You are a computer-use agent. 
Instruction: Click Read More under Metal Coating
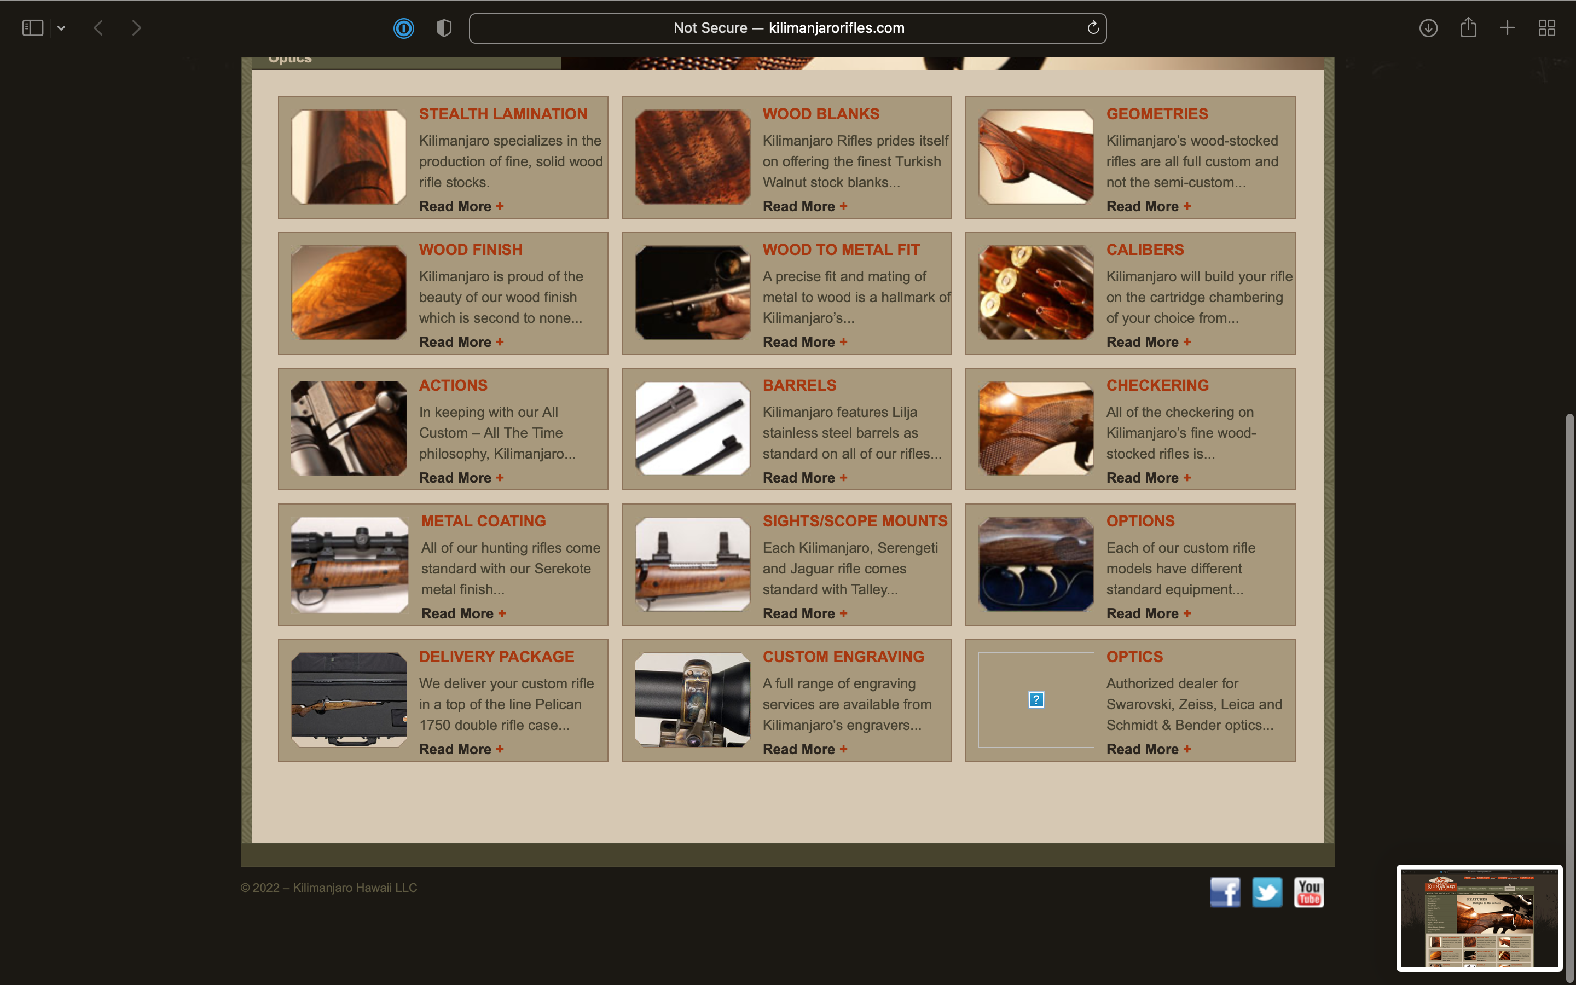pyautogui.click(x=463, y=613)
